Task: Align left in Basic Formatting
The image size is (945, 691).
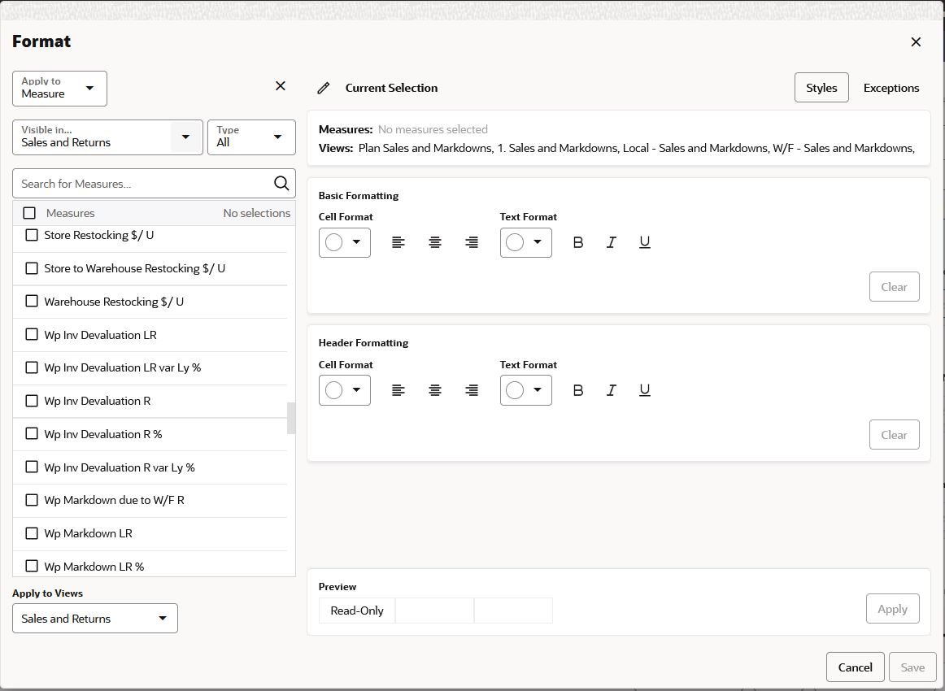Action: coord(398,242)
